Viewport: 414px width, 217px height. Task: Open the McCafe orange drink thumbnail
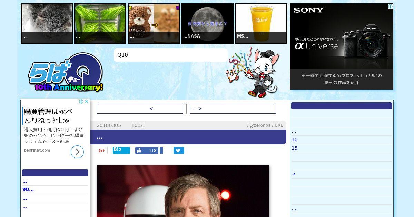click(261, 24)
